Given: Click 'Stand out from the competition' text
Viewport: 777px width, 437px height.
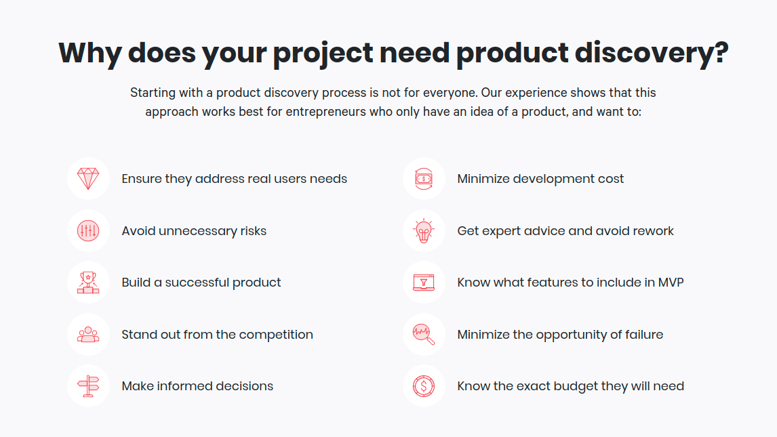Looking at the screenshot, I should (x=217, y=335).
